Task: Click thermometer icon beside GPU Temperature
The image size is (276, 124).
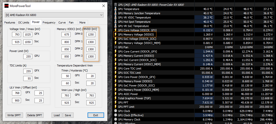Action: coord(115,9)
